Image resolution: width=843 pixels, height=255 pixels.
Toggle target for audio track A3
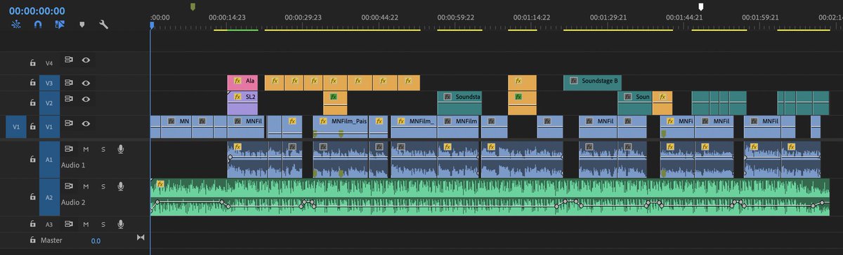point(49,224)
